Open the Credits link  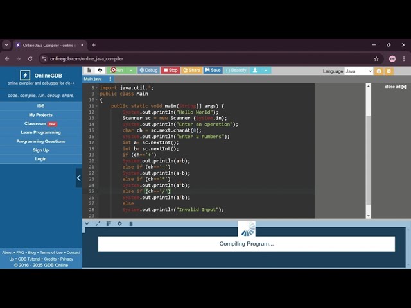click(x=50, y=259)
